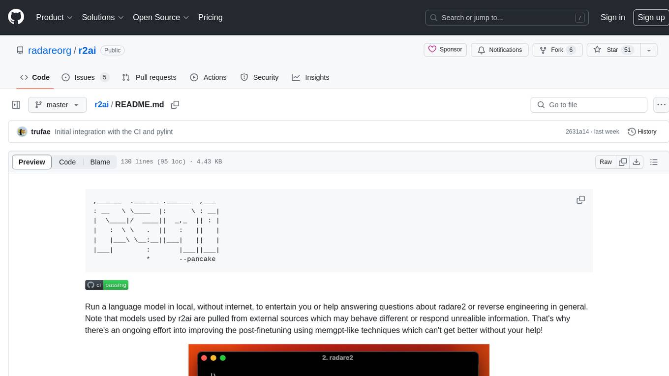Open the r2ai repository link in header
Viewport: 669px width, 376px height.
(x=87, y=50)
